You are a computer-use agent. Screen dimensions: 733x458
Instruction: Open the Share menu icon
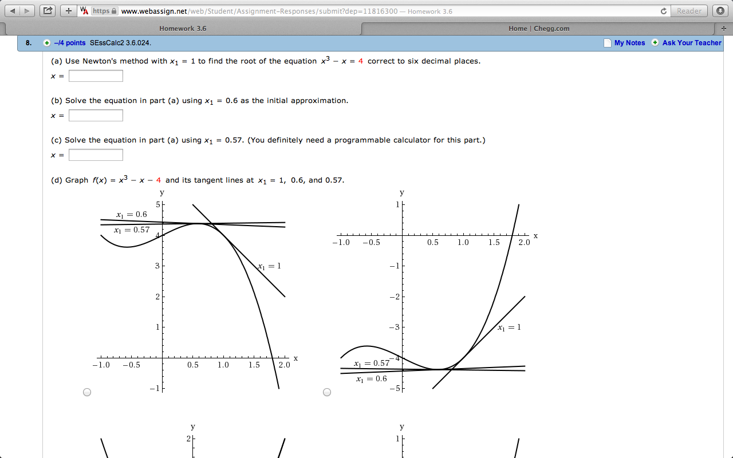(48, 10)
